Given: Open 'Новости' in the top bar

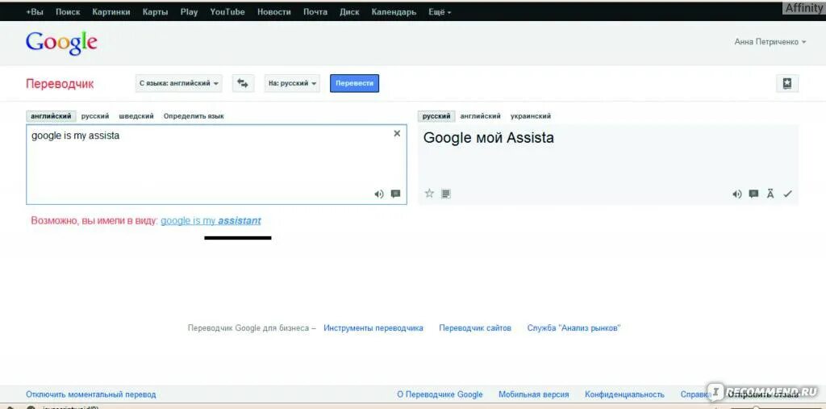Looking at the screenshot, I should tap(274, 11).
